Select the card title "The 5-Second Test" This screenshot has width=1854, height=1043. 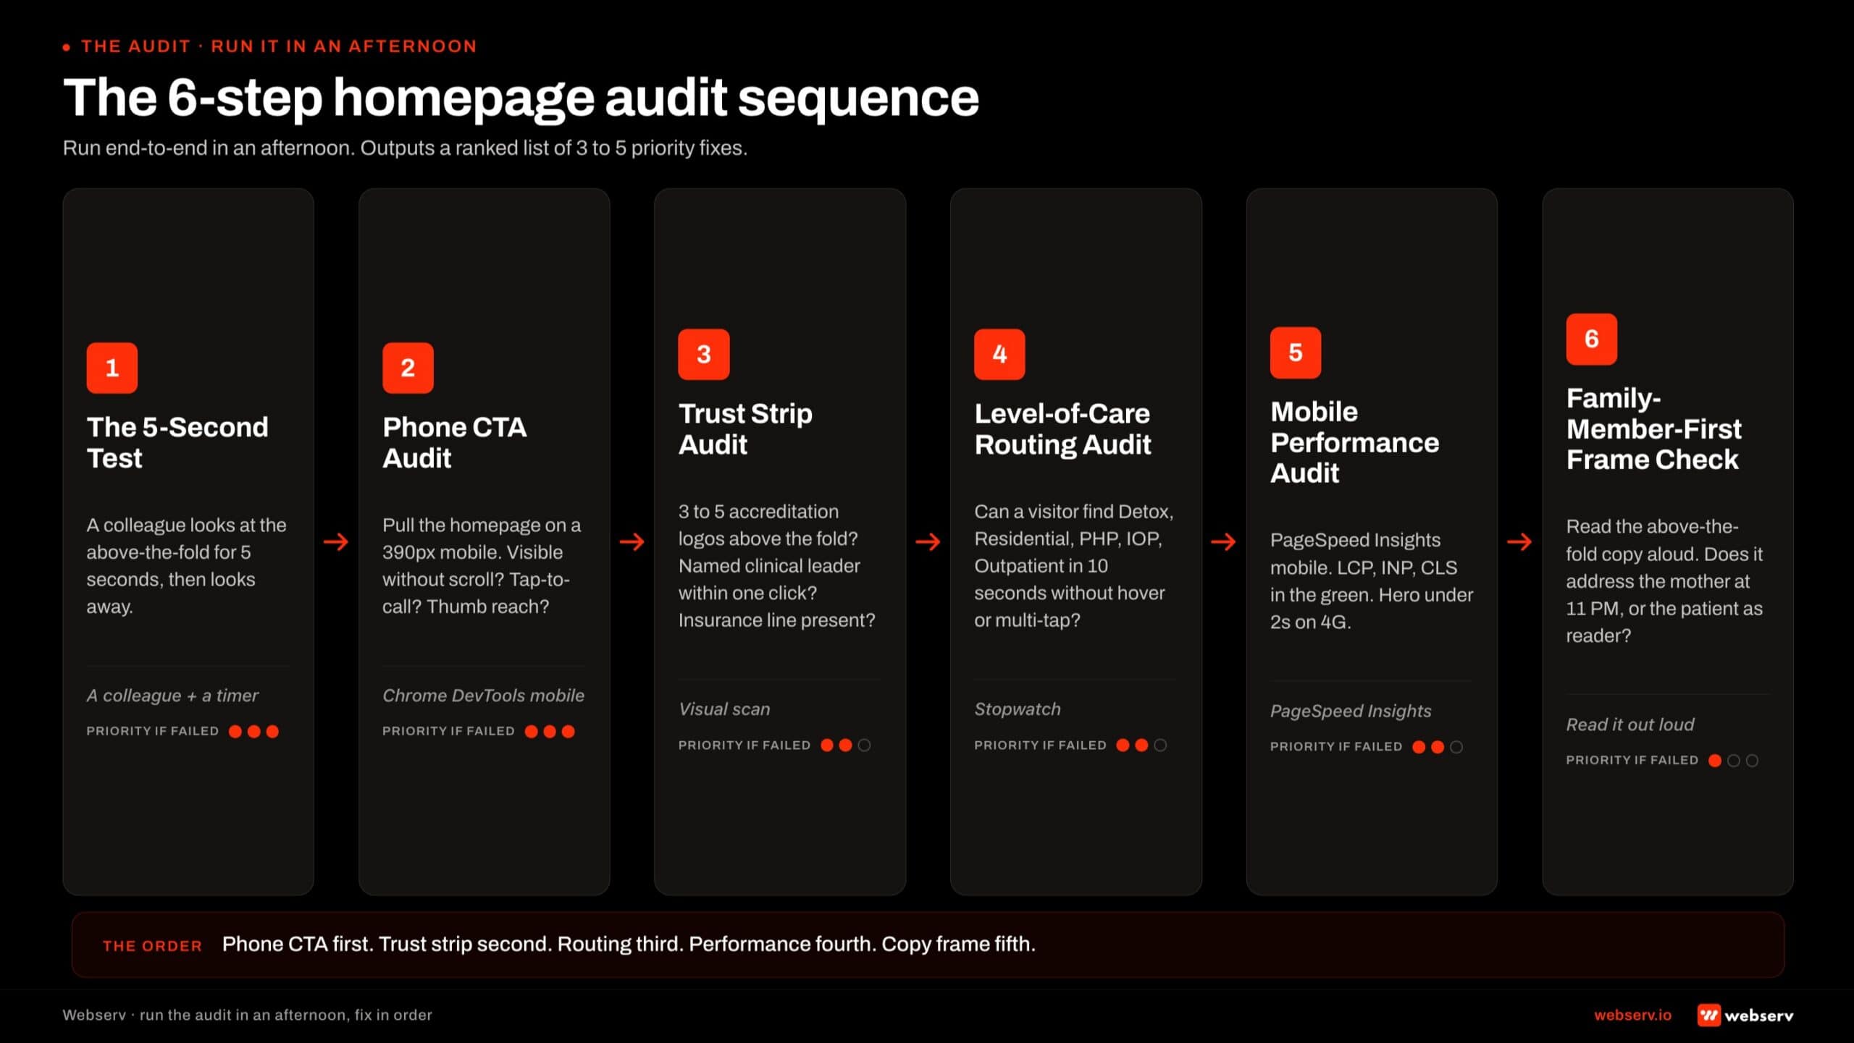click(x=177, y=442)
